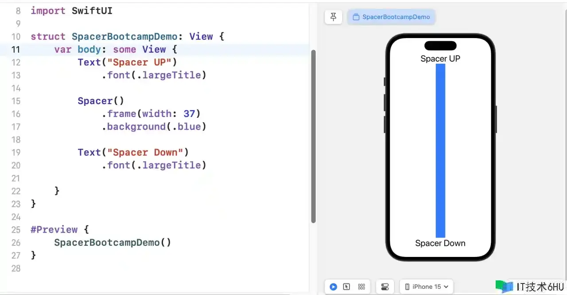This screenshot has width=567, height=295.
Task: Click the Spacer() call in code
Action: (101, 101)
